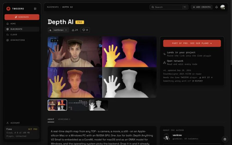The width and height of the screenshot is (232, 145).
Task: Click the red Generate button
Action: [22, 17]
